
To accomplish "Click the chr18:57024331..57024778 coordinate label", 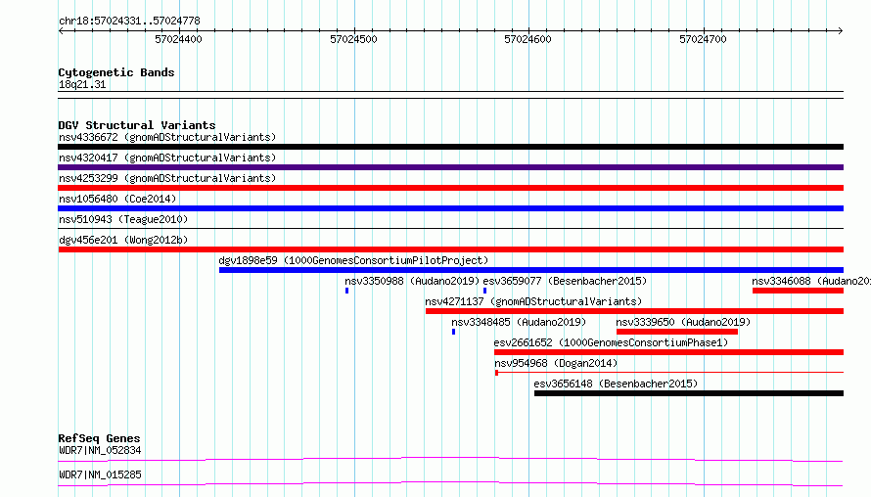I will [129, 22].
